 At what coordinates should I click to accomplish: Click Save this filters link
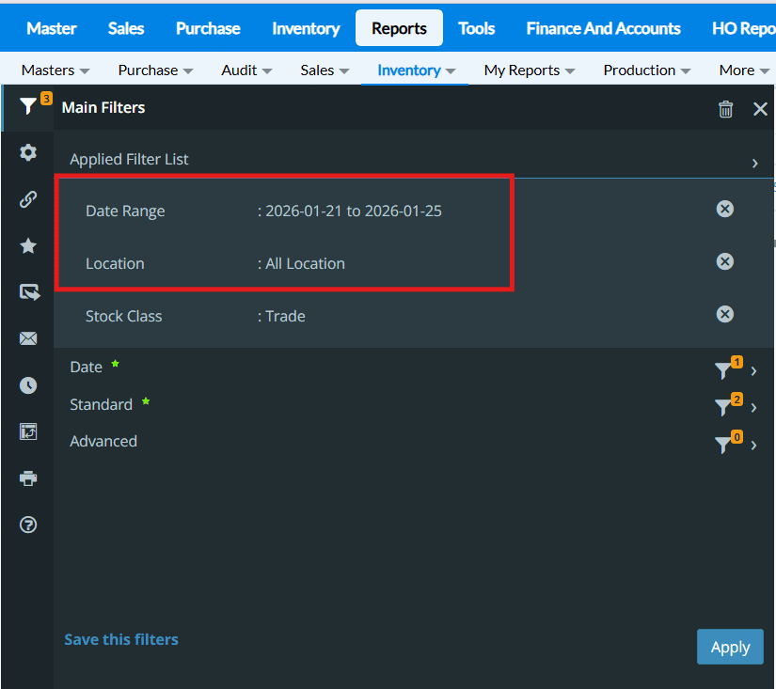click(x=121, y=639)
